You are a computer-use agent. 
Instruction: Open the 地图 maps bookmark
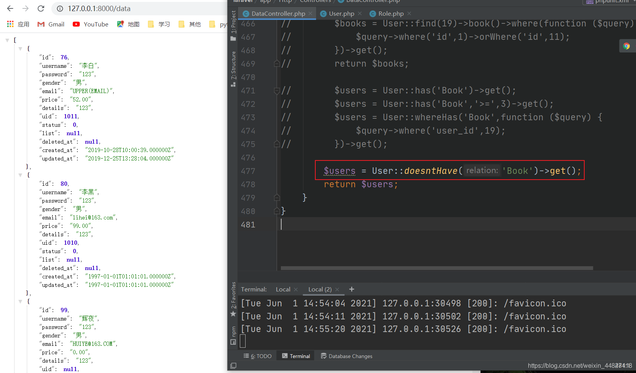click(x=128, y=24)
